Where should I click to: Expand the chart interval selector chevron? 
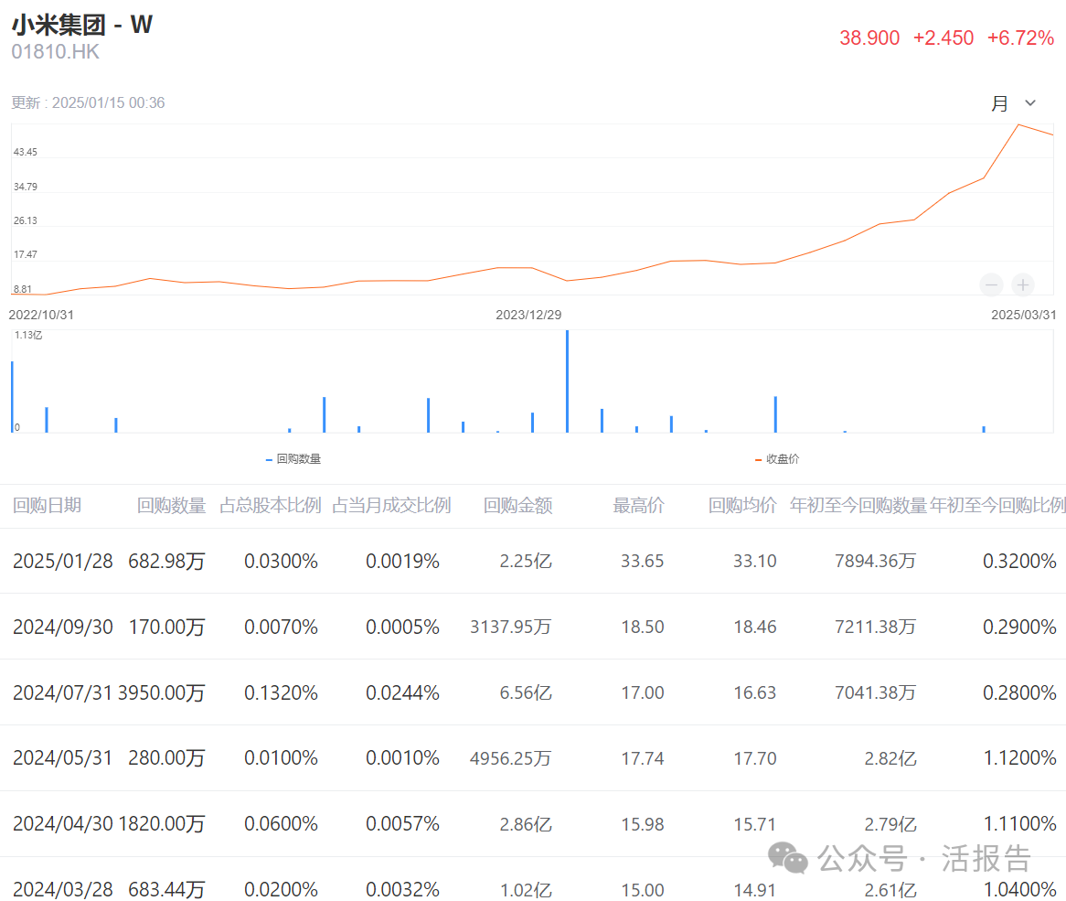coord(1029,102)
